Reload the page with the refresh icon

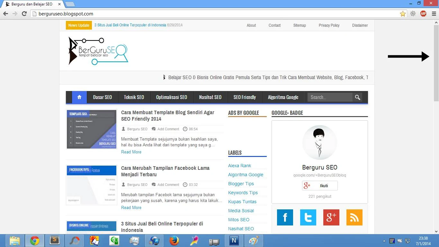24,14
